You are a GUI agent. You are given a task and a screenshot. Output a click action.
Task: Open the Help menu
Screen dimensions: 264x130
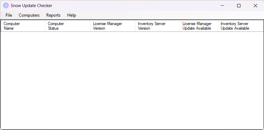tap(71, 15)
